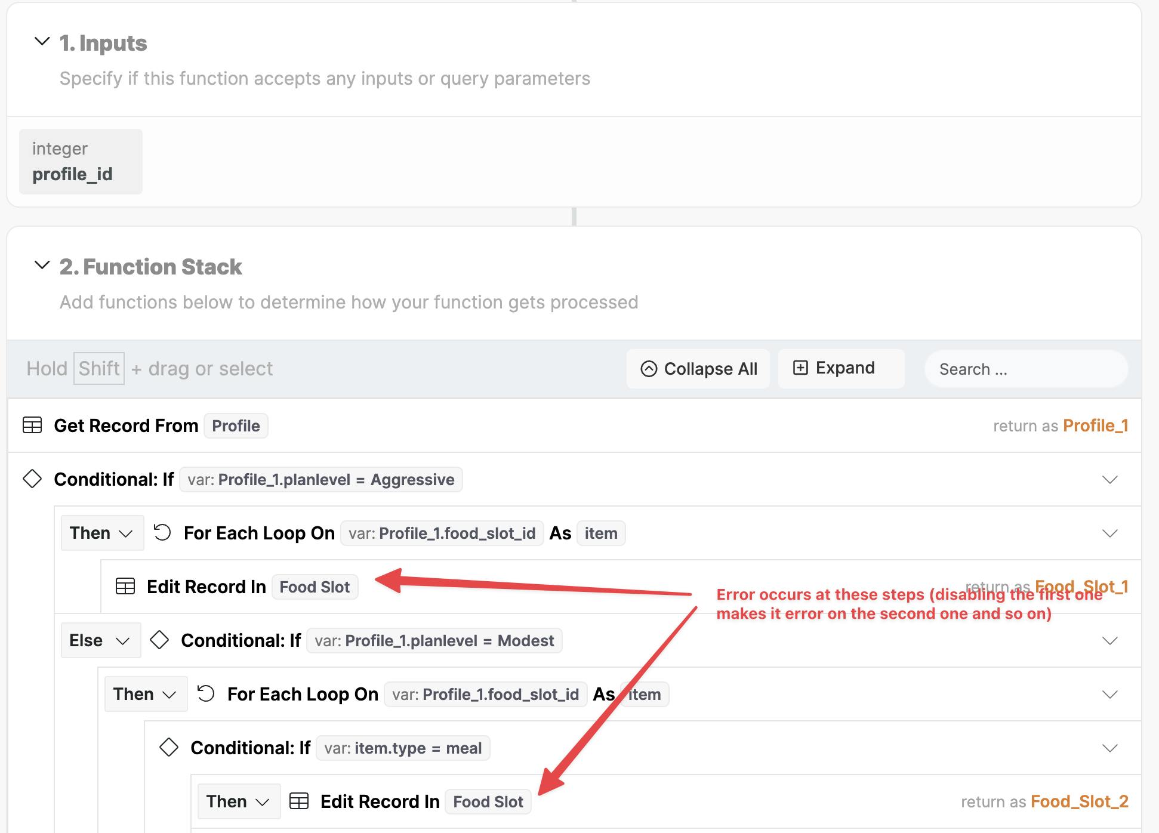Click the function stack Search field

pos(1025,369)
